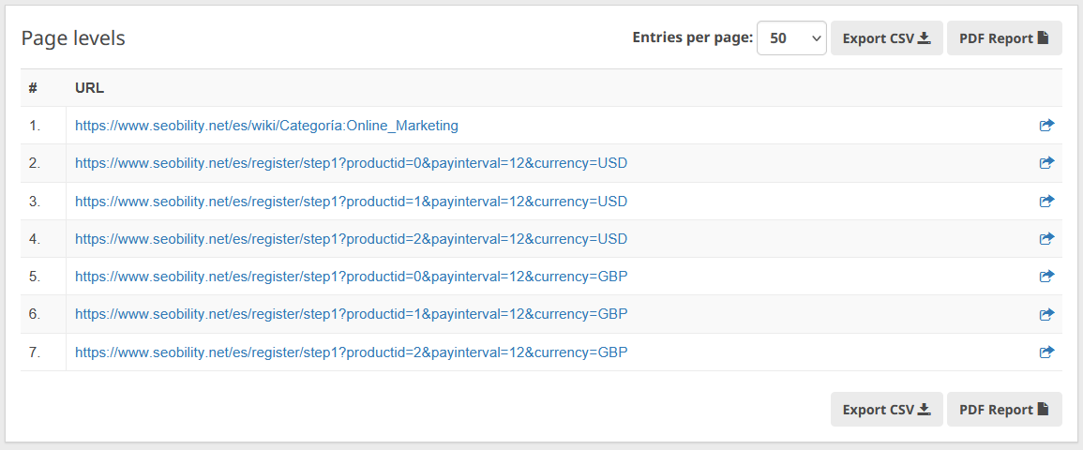Click top PDF Report button
Screen dimensions: 1083x450
1003,38
